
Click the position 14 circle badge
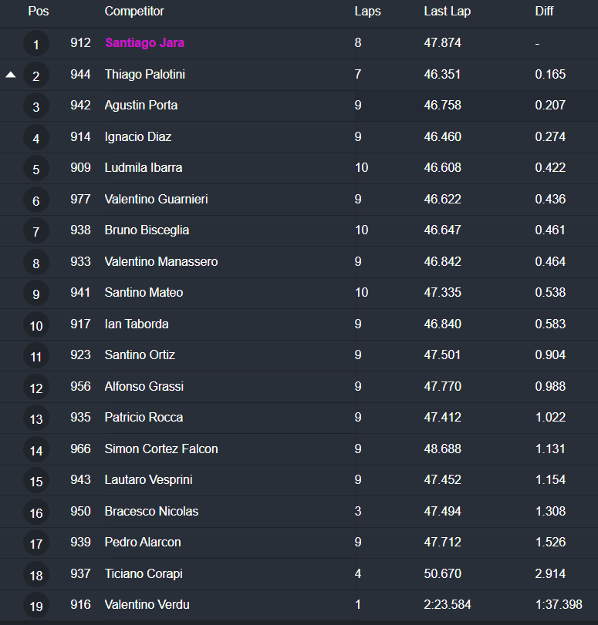tap(36, 450)
